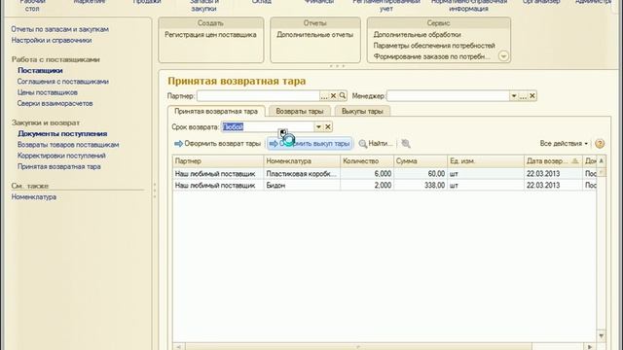This screenshot has width=623, height=350.
Task: Clear the Срок возврата field
Action: [328, 127]
